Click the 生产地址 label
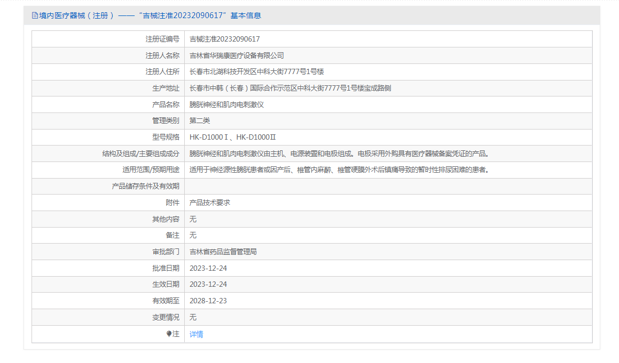This screenshot has width=619, height=363. click(x=166, y=88)
